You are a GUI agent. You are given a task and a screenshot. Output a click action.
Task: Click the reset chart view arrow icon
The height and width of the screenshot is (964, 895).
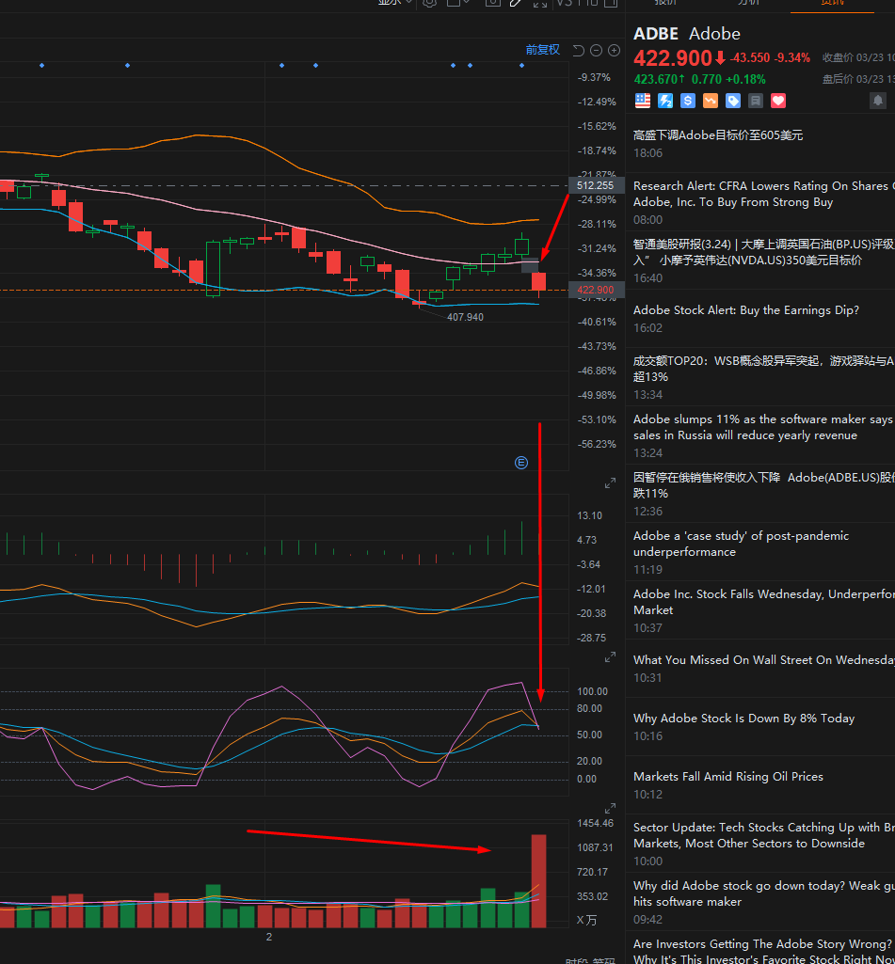point(578,51)
